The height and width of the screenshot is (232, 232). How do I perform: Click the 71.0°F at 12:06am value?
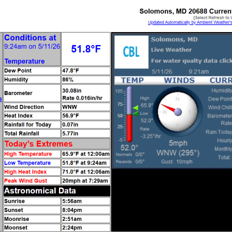[x=86, y=172]
